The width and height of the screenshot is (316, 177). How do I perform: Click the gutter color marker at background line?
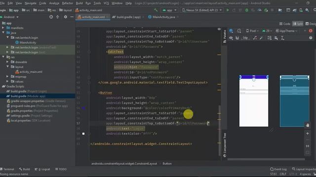pos(83,108)
